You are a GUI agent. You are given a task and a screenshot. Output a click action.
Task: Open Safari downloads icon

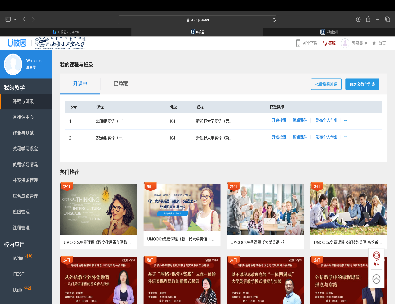pos(358,19)
